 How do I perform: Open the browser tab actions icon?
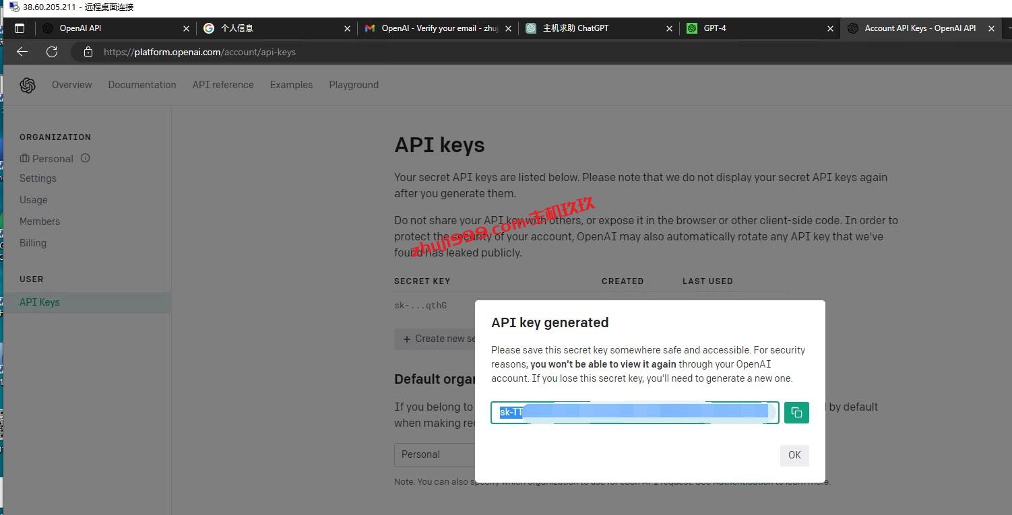pos(19,28)
